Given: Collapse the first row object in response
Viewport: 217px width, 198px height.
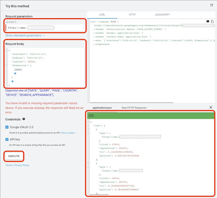Looking at the screenshot, I should [x=88, y=129].
